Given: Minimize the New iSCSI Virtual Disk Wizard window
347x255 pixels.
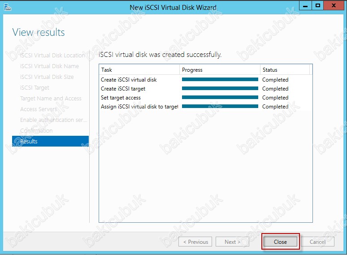Looking at the screenshot, I should (x=306, y=6).
